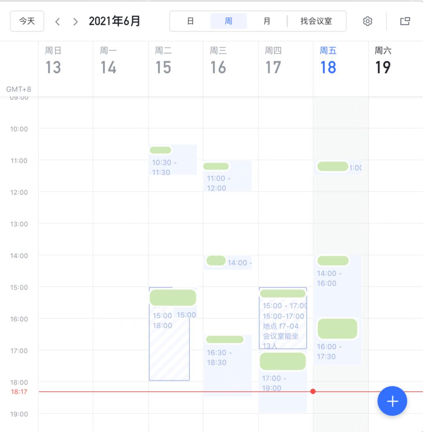
Task: Go to previous week with left chevron
Action: (x=57, y=22)
